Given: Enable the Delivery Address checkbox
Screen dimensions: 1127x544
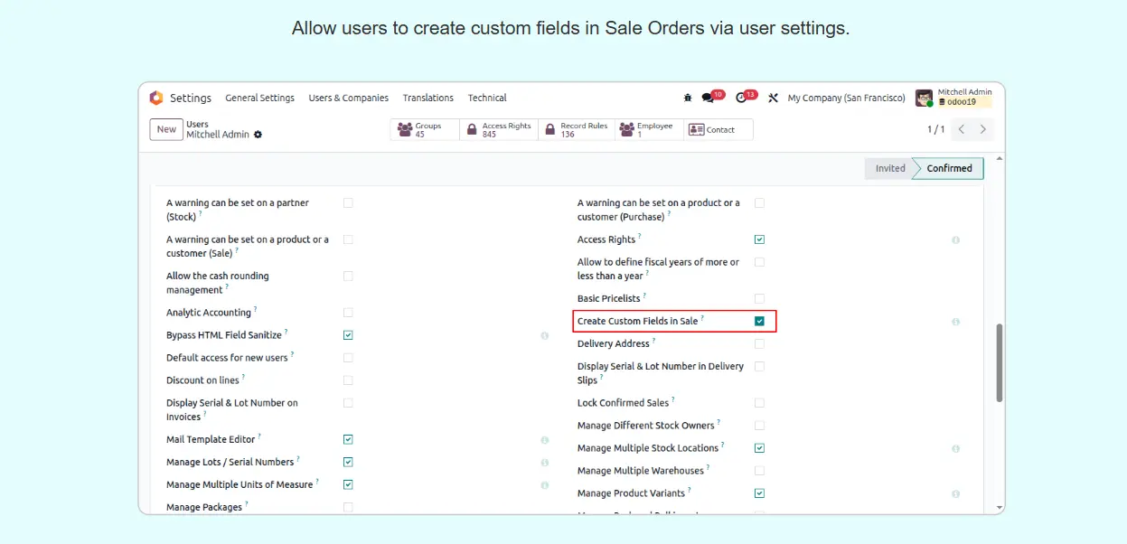Looking at the screenshot, I should (759, 343).
